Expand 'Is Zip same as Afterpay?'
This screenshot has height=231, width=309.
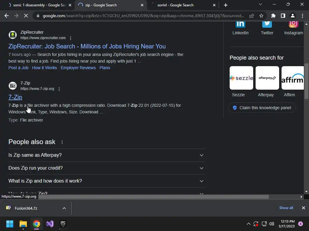click(x=107, y=155)
